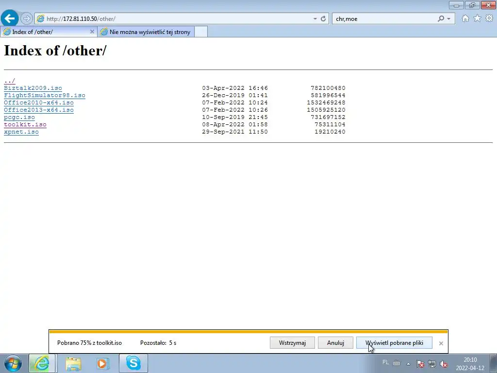Click the Index of /other/ heading
Image resolution: width=497 pixels, height=373 pixels.
click(x=55, y=51)
